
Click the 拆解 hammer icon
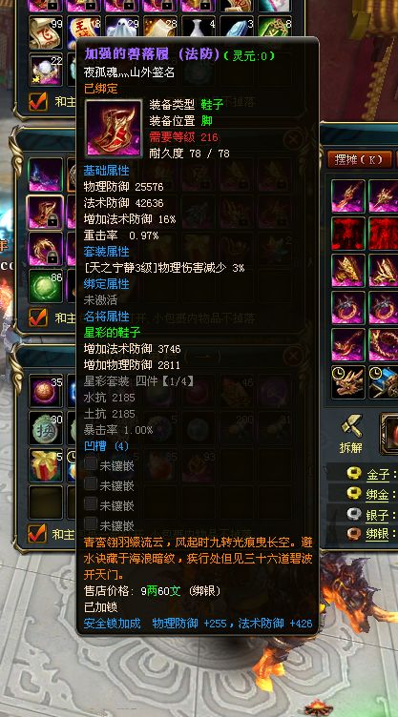pos(351,426)
